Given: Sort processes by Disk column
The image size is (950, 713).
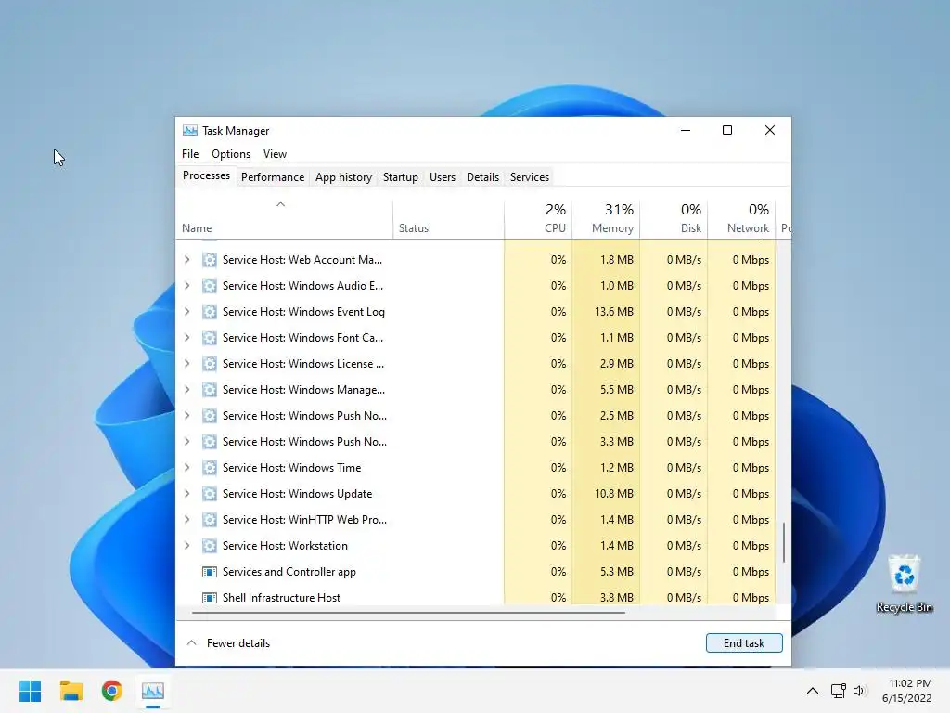Looking at the screenshot, I should [x=674, y=220].
